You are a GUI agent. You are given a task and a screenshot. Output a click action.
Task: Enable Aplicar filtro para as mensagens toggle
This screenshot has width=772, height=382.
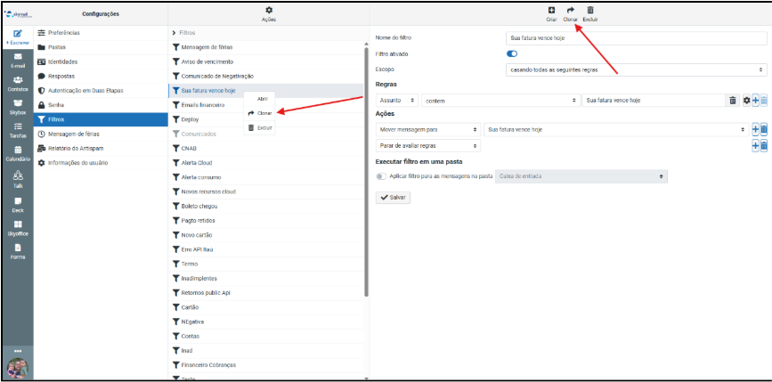[x=382, y=177]
